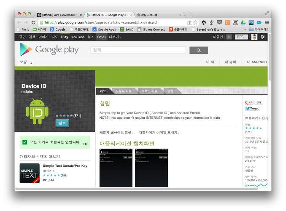Open the picture image extension icon
Screen dimensions: 286x211
tap(251, 22)
